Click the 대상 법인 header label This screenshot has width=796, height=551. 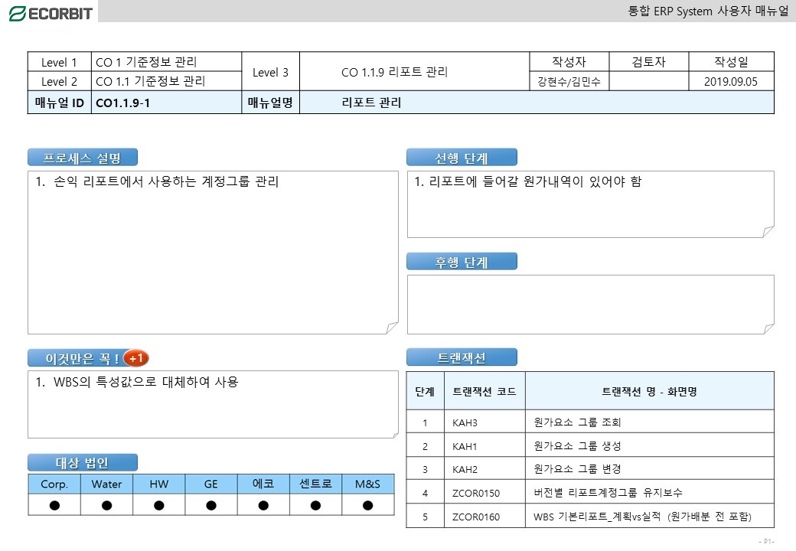click(x=82, y=463)
